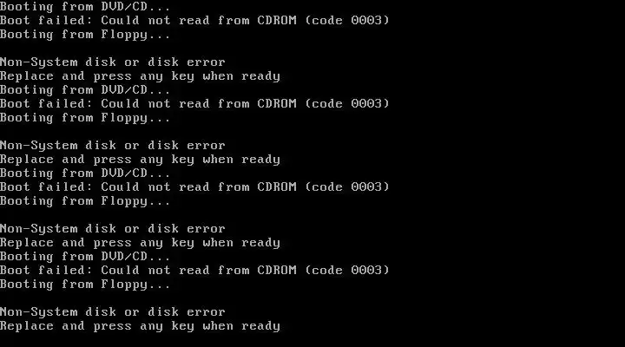The height and width of the screenshot is (347, 625).
Task: Click the first "Non-System disk or disk error" line
Action: 112,62
